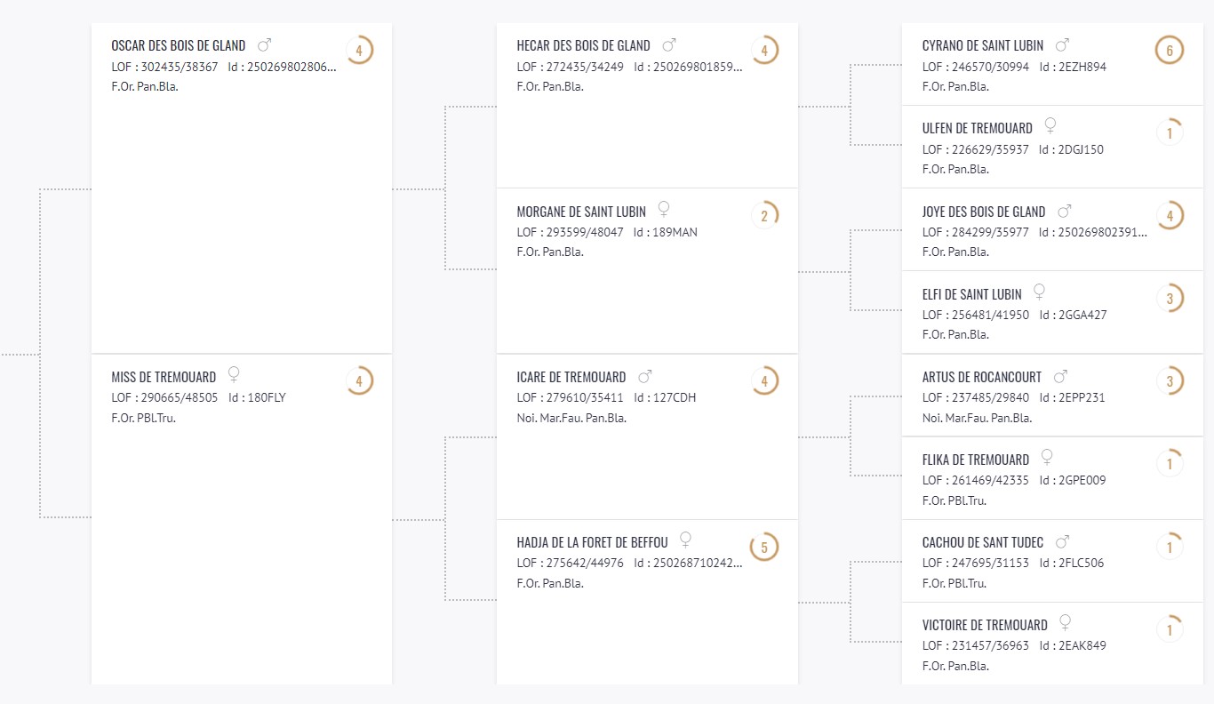Screen dimensions: 1214x704
Task: Click the rating circle 5 on Hadja de la Foret de Beffou
Action: click(764, 547)
